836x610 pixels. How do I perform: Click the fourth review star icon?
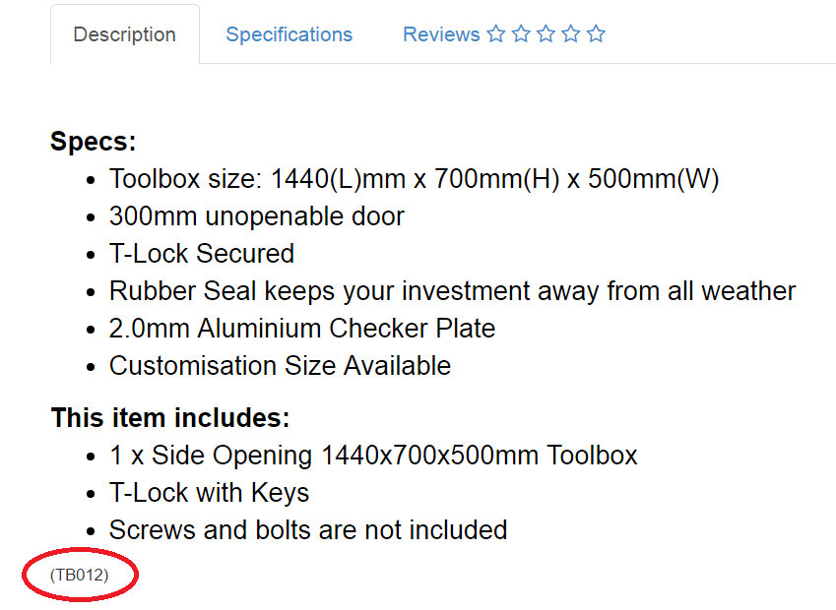[571, 34]
